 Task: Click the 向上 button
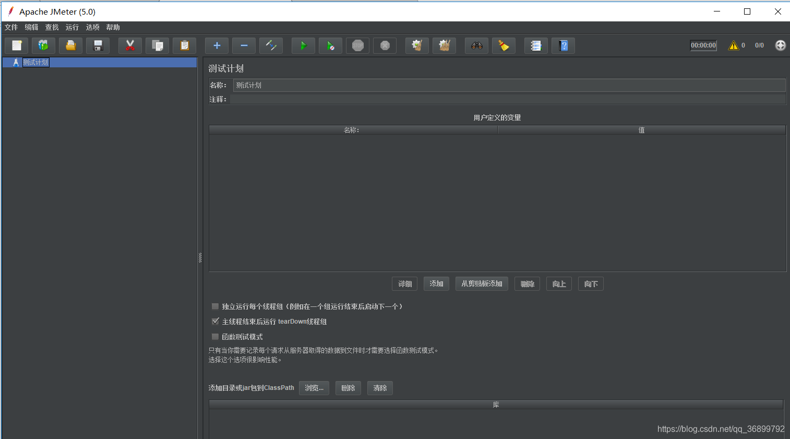coord(559,284)
